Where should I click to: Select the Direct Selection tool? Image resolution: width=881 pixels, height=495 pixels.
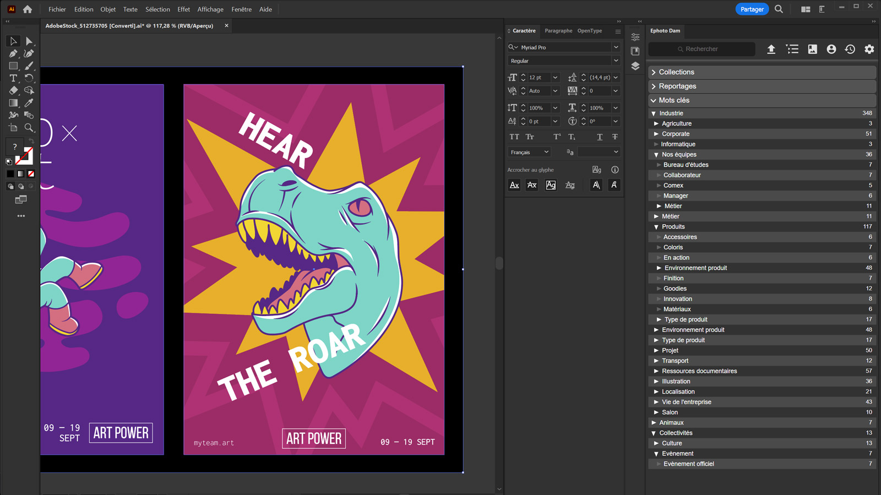(29, 41)
